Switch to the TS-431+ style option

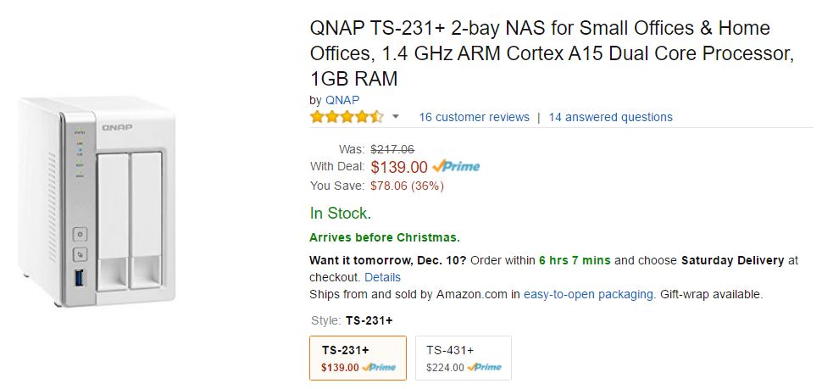463,358
